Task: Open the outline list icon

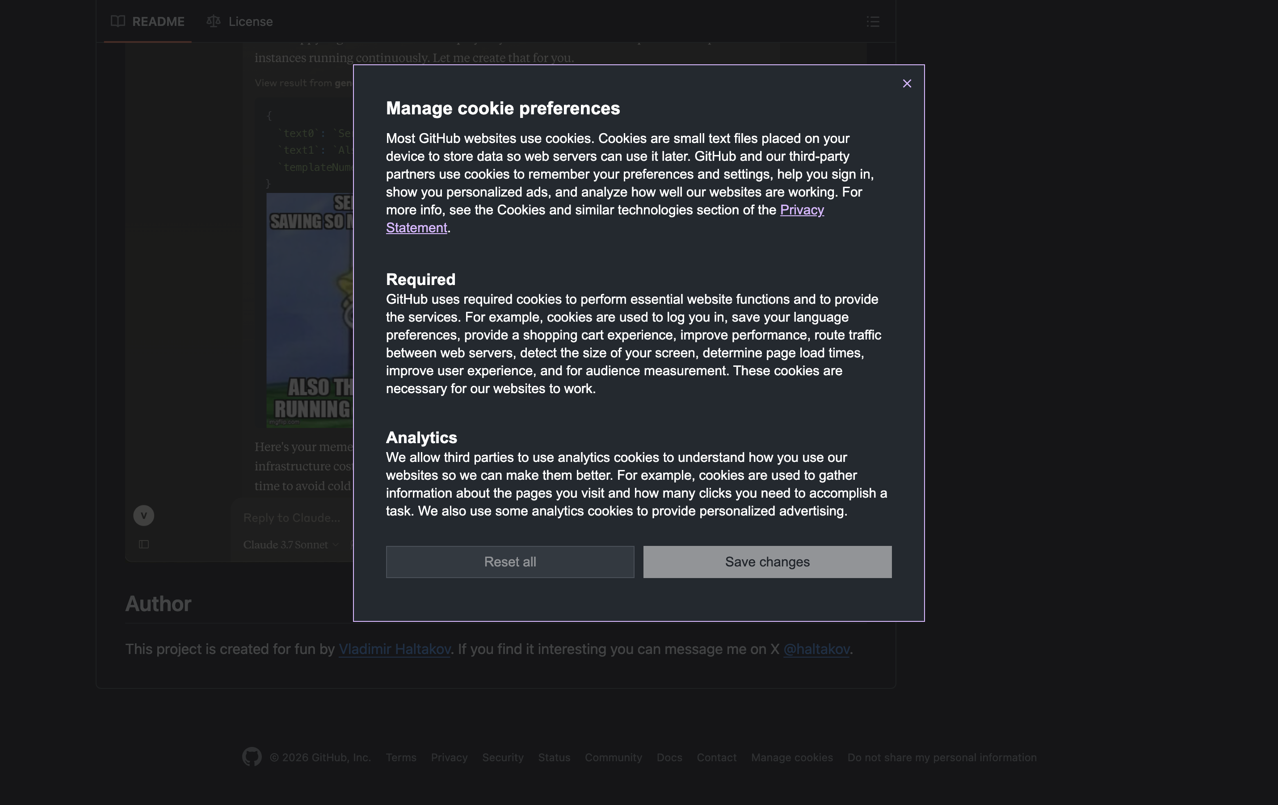Action: tap(873, 22)
